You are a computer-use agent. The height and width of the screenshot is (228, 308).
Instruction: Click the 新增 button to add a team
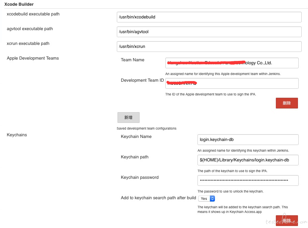129,118
